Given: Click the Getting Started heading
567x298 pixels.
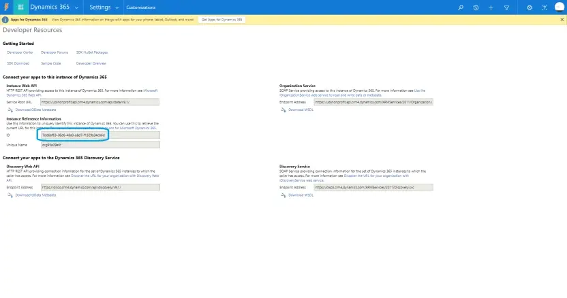Looking at the screenshot, I should (18, 44).
